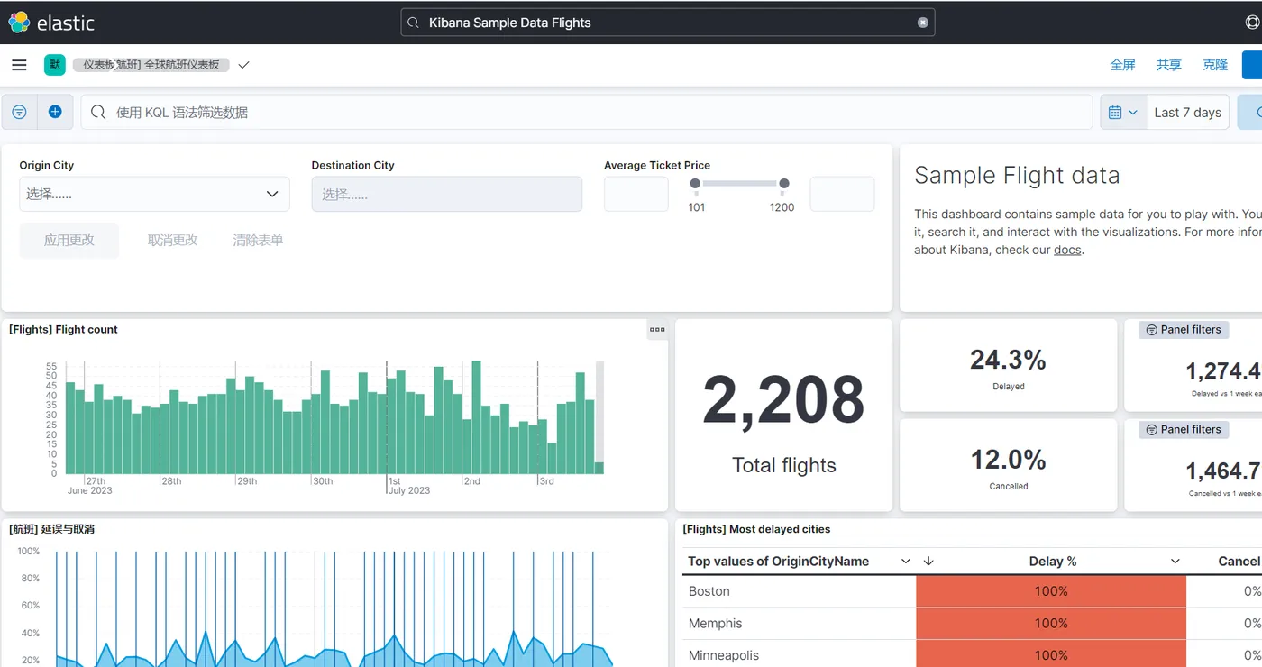Click the 克隆 clone link
This screenshot has height=667, width=1262.
coord(1215,65)
